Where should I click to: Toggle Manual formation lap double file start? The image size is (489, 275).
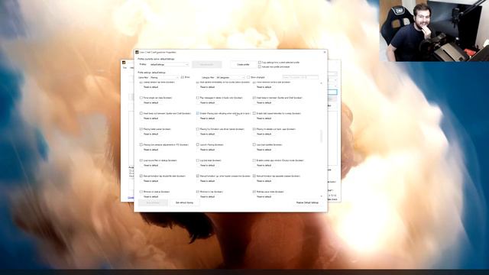pyautogui.click(x=141, y=176)
